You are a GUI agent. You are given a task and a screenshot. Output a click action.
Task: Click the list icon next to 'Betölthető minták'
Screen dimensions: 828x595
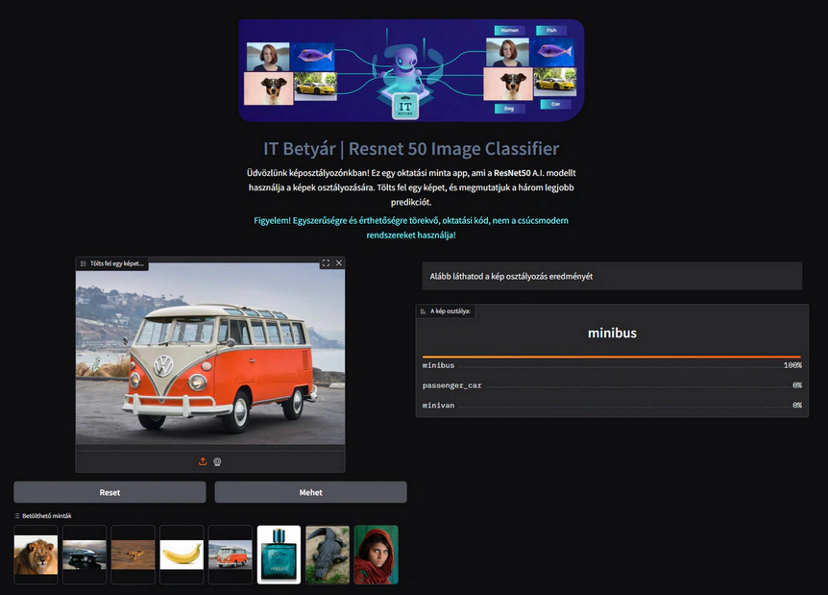pyautogui.click(x=17, y=516)
